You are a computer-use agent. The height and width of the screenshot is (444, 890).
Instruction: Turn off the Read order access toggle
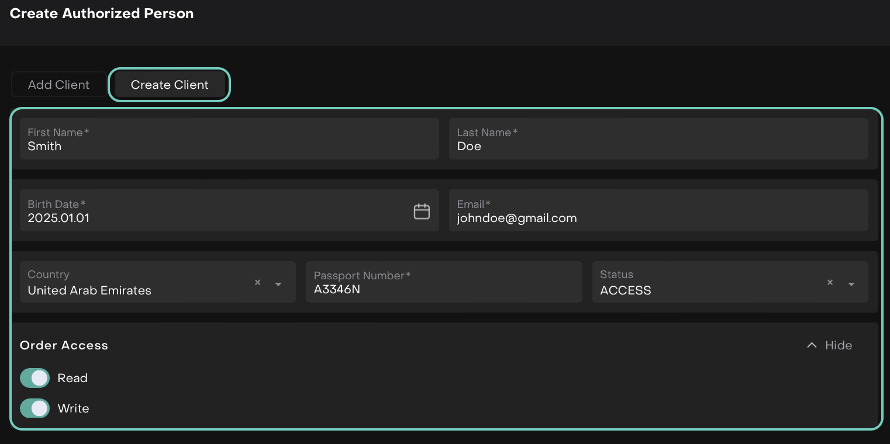click(x=35, y=378)
